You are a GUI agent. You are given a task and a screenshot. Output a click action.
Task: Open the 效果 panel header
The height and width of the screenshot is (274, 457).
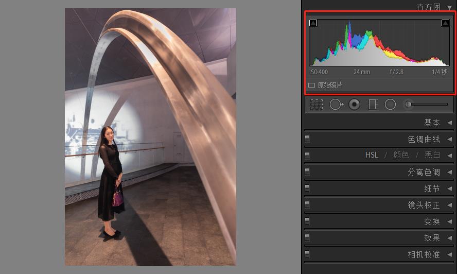click(x=432, y=238)
